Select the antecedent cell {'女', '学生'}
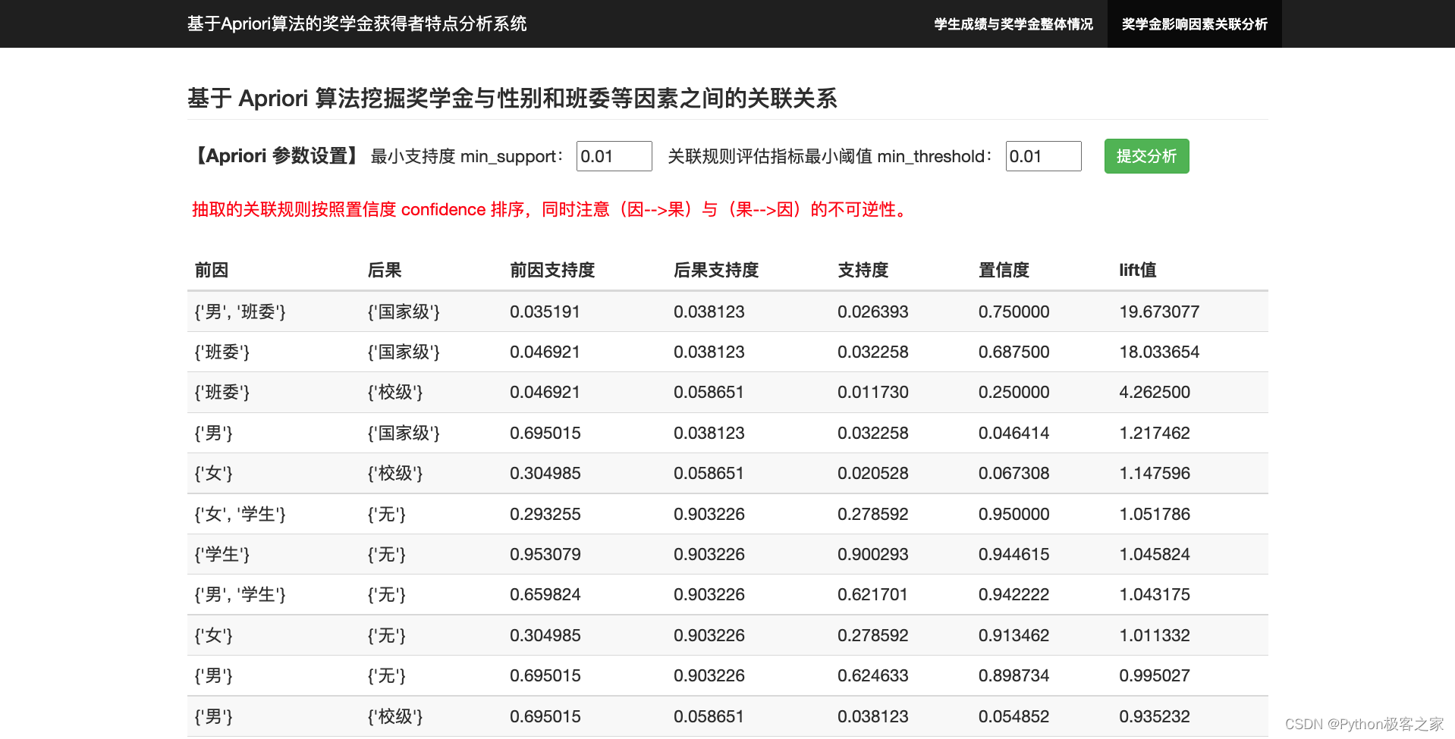 pos(240,514)
